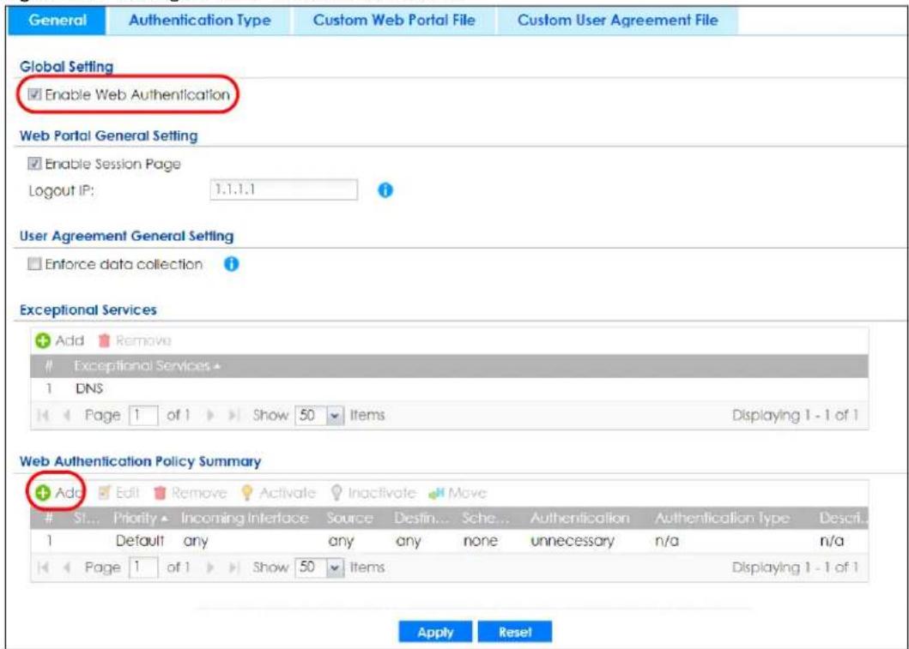Go to last page in Exceptional Services pager

click(x=233, y=415)
